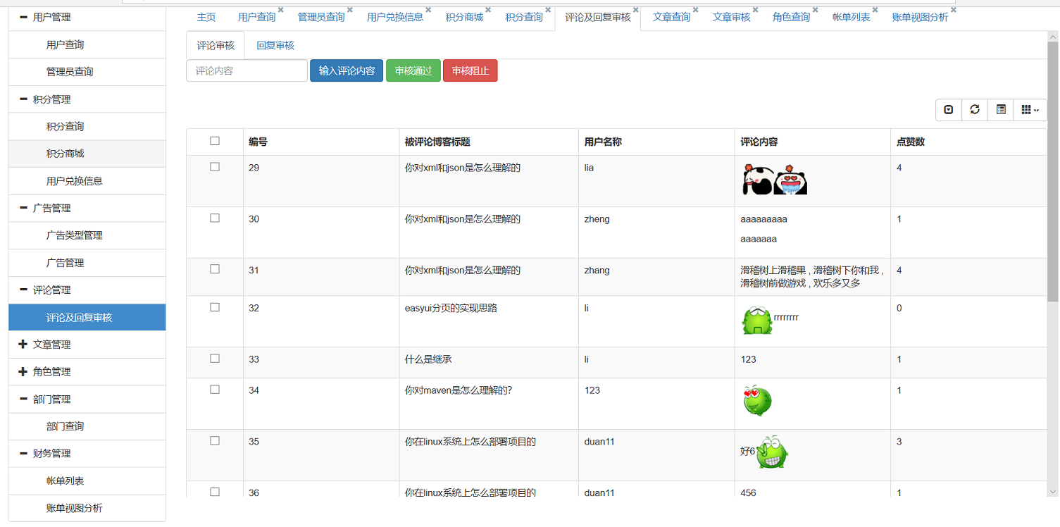Switch to the 回复审核 tab
1060x527 pixels.
[x=275, y=45]
